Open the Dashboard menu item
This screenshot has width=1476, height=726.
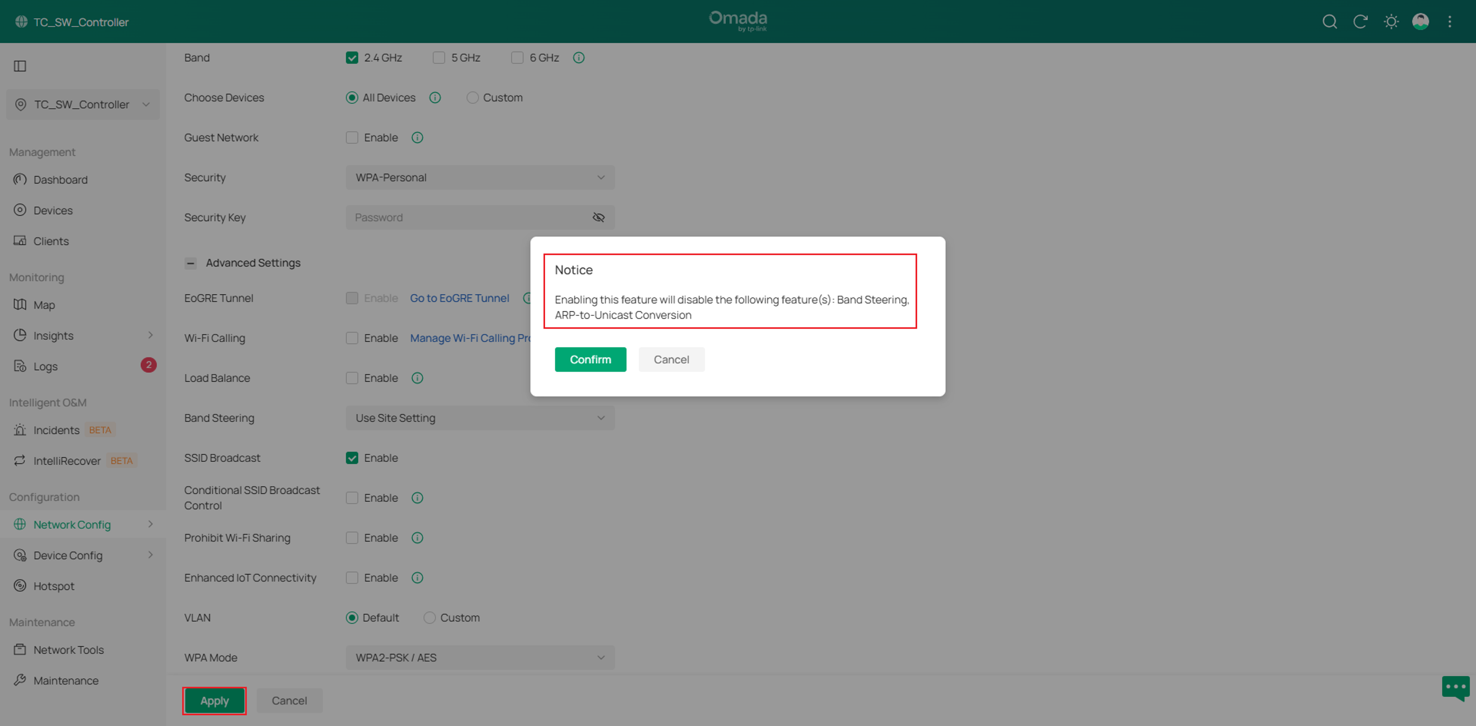pos(60,180)
